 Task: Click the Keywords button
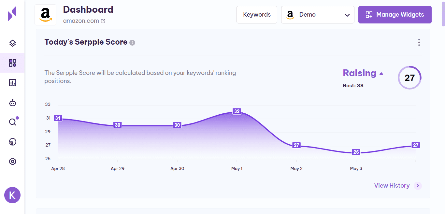pyautogui.click(x=257, y=15)
